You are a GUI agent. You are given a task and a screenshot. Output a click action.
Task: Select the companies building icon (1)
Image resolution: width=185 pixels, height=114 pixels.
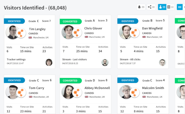[x=171, y=7]
